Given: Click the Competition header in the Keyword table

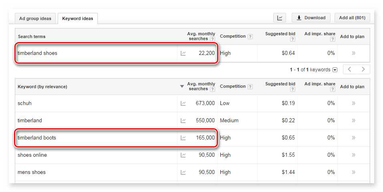Looking at the screenshot, I should pyautogui.click(x=233, y=86).
